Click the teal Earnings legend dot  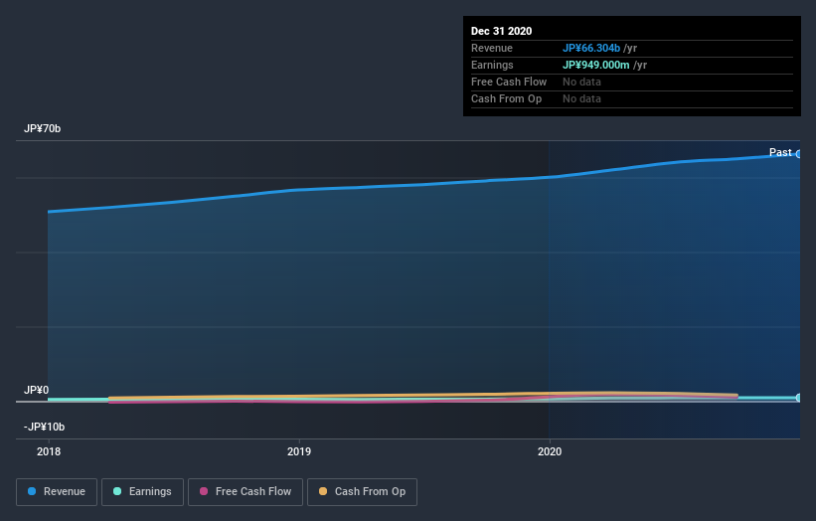tap(117, 491)
